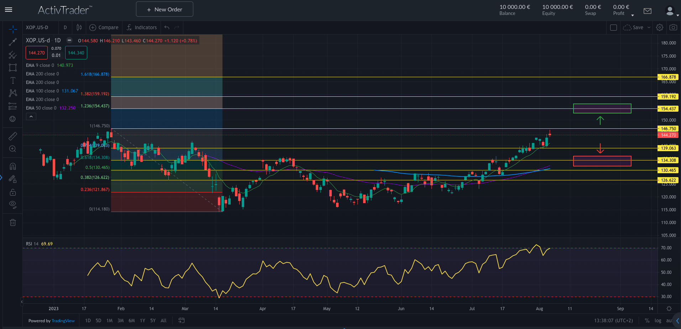Screen dimensions: 681x329
Task: Toggle lock all drawing tools
Action: click(x=13, y=192)
